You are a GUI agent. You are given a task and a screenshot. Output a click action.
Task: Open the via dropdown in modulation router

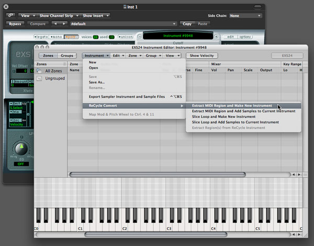pos(15,111)
